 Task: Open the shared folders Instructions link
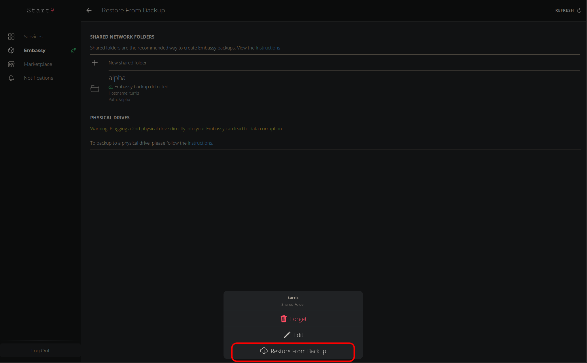[268, 48]
